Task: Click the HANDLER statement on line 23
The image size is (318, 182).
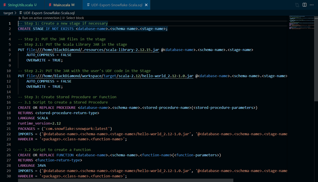Action: [72, 139]
